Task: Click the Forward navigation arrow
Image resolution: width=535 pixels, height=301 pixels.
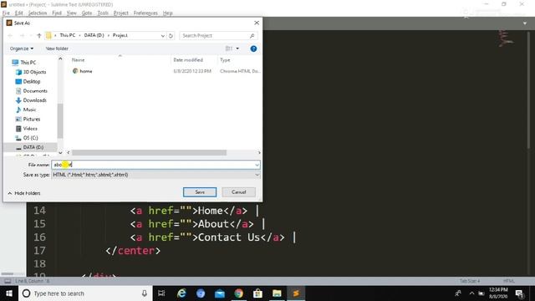Action: coord(22,35)
